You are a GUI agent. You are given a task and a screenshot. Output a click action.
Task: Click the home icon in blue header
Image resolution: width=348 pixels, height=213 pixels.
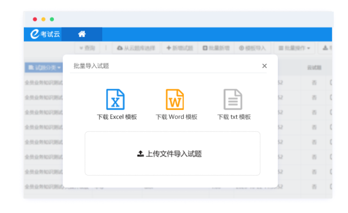tap(82, 34)
